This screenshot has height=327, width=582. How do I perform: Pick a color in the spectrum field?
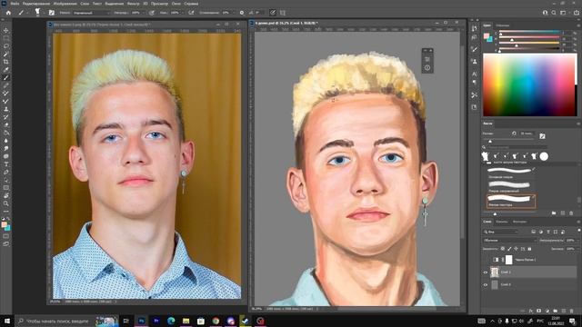click(529, 84)
